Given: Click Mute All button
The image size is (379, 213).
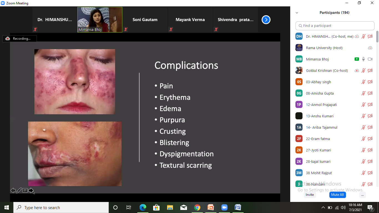Looking at the screenshot, I should pyautogui.click(x=337, y=195).
